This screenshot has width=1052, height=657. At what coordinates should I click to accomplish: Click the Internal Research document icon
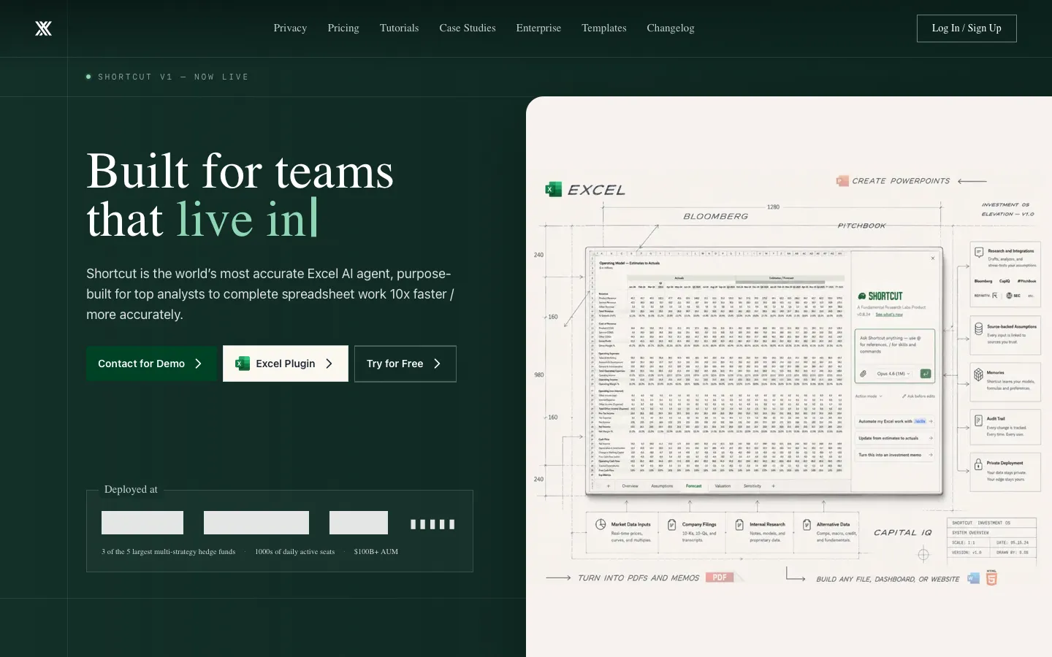coord(739,524)
